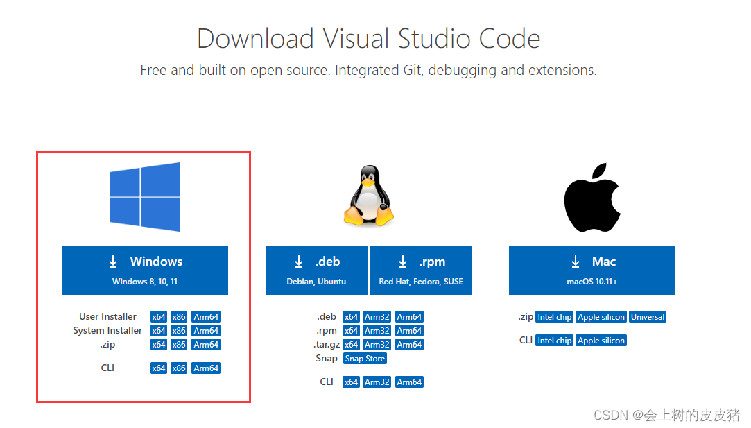Image resolution: width=751 pixels, height=428 pixels.
Task: Click the 'Download Visual Studio Code' heading
Action: (369, 38)
